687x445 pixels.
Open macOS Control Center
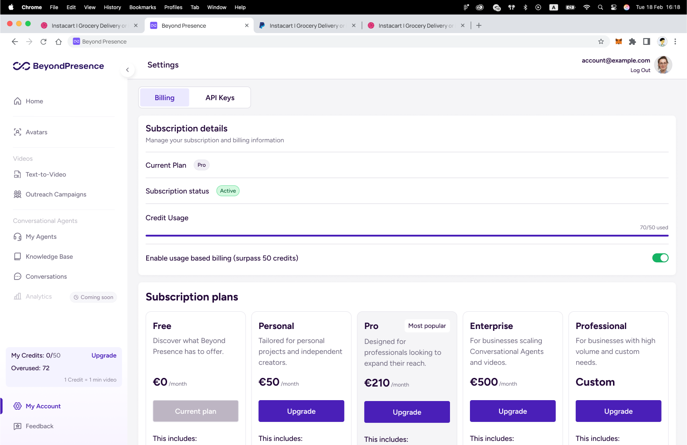click(x=613, y=7)
